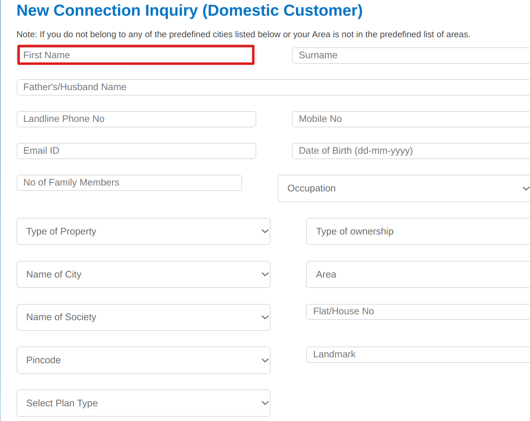
Task: Open the Pincode dropdown
Action: pyautogui.click(x=143, y=360)
